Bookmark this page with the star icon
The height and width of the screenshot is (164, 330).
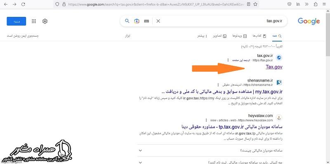click(255, 4)
